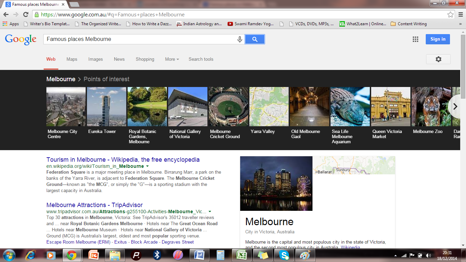Click the browser back arrow
This screenshot has width=466, height=262.
[6, 15]
